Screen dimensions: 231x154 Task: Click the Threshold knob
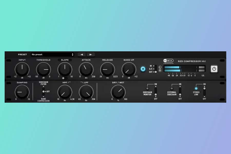click(43, 69)
